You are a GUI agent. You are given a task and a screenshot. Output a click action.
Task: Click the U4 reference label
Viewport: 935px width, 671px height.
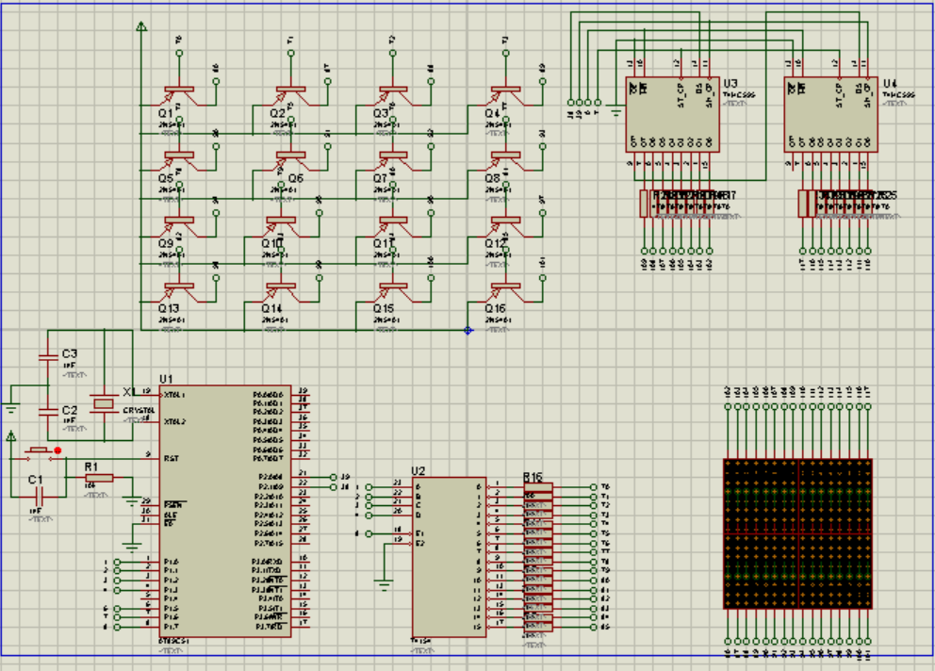891,83
